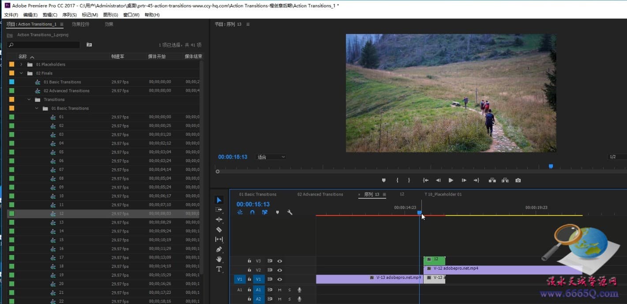The width and height of the screenshot is (627, 304).
Task: Step forward one frame
Action: [x=464, y=180]
